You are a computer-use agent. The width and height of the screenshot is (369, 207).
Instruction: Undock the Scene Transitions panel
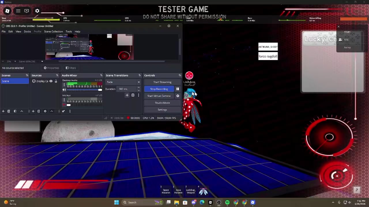140,75
